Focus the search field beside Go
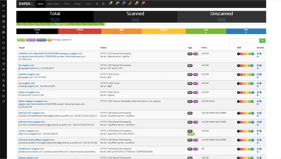 pyautogui.click(x=244, y=41)
